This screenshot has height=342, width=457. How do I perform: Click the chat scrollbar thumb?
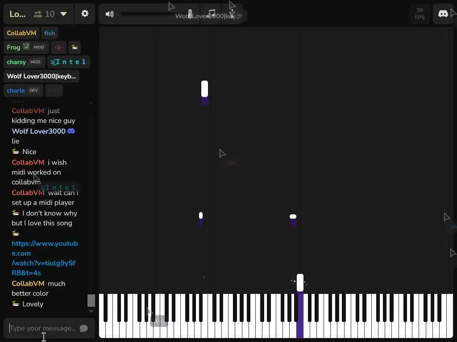91,301
